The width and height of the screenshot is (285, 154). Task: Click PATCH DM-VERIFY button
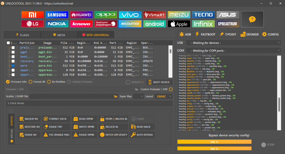click(113, 135)
